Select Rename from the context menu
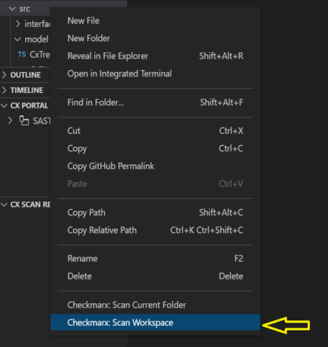Image resolution: width=328 pixels, height=347 pixels. (x=155, y=259)
